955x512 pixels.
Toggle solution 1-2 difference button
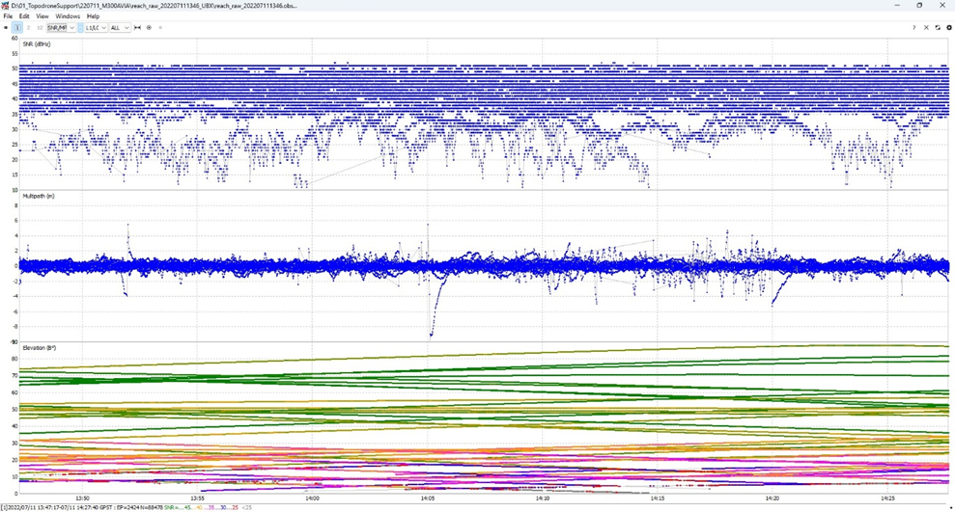coord(40,27)
